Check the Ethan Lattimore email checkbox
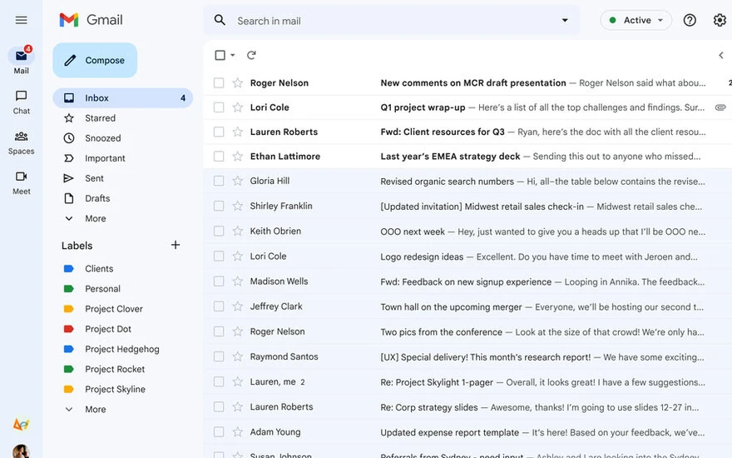Image resolution: width=732 pixels, height=458 pixels. pyautogui.click(x=219, y=156)
